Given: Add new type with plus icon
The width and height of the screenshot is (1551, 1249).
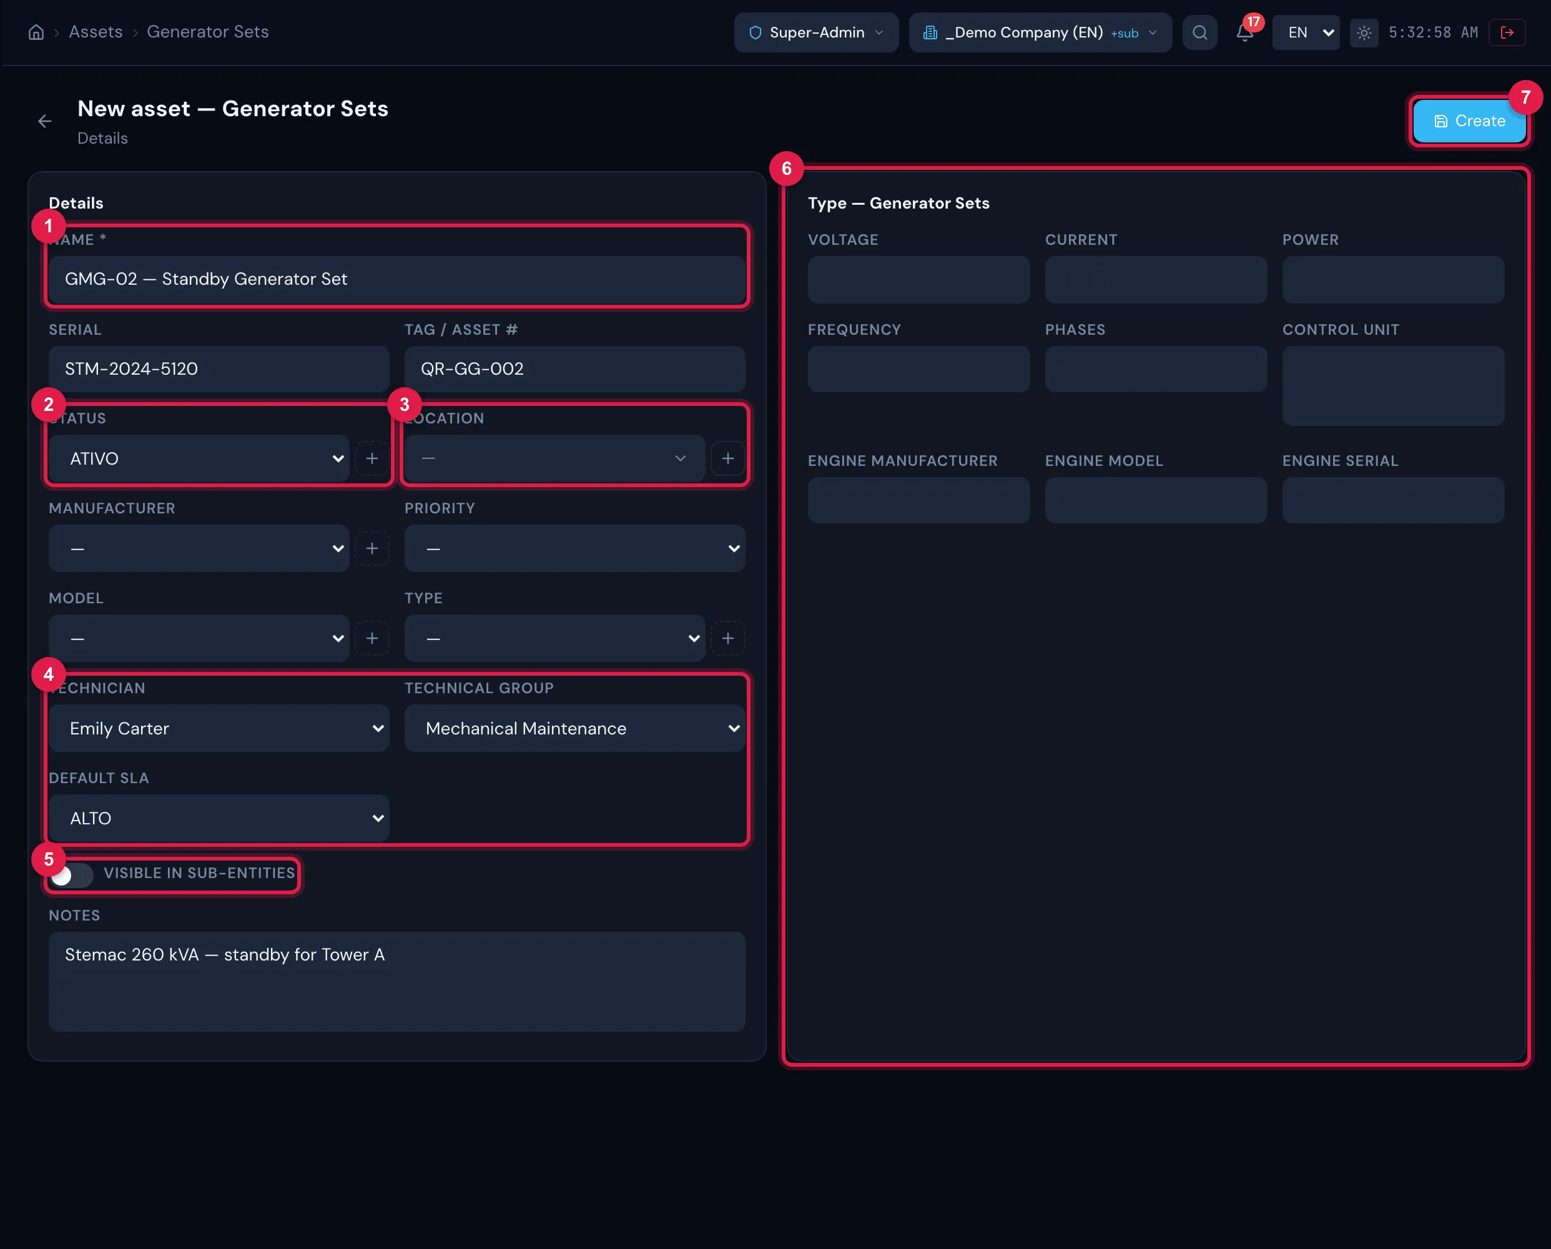Looking at the screenshot, I should pos(728,638).
